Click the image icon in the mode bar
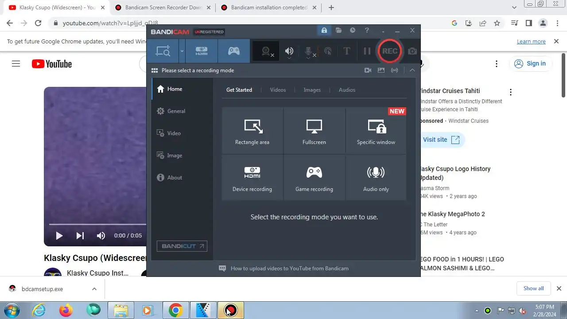 (381, 70)
